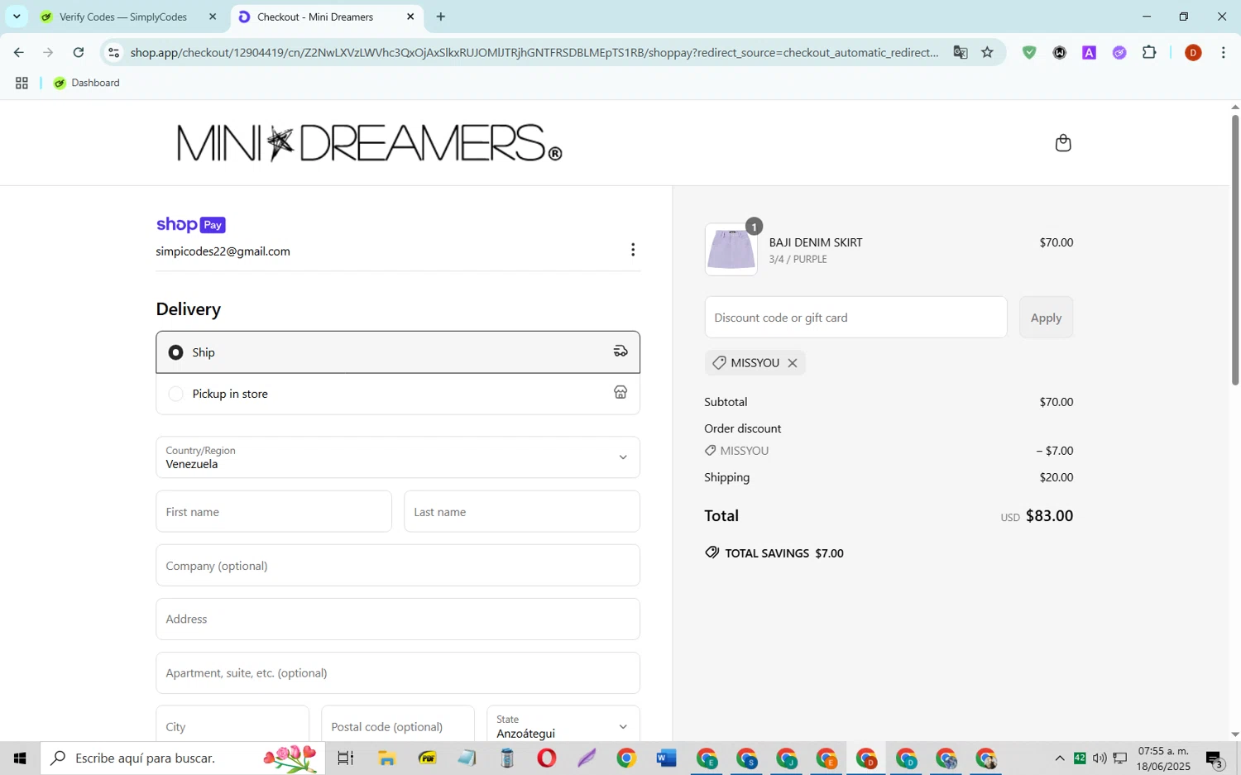The width and height of the screenshot is (1241, 775).
Task: Click the Mini Dreamers logo
Action: tap(369, 143)
